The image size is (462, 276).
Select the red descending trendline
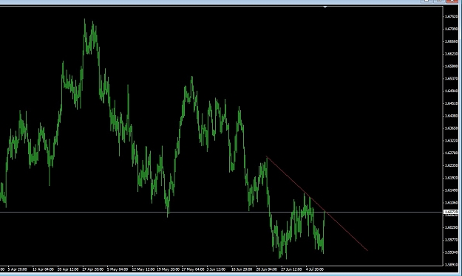coord(317,204)
